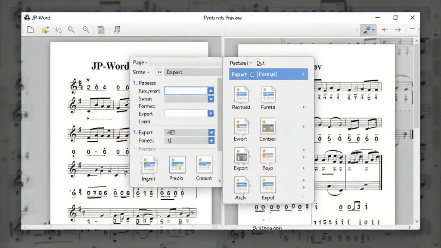Screen dimensions: 441x248
Task: Open the 'Sasan' dropdown arrow
Action: 211,99
